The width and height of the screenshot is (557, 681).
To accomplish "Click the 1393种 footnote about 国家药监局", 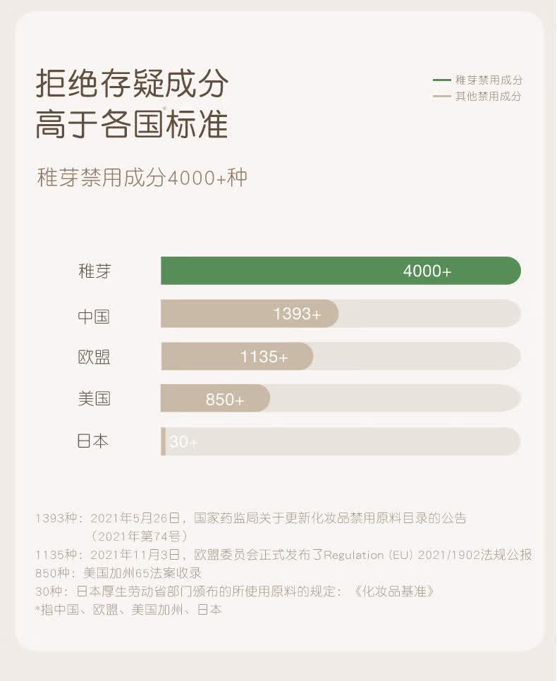I will [x=251, y=518].
